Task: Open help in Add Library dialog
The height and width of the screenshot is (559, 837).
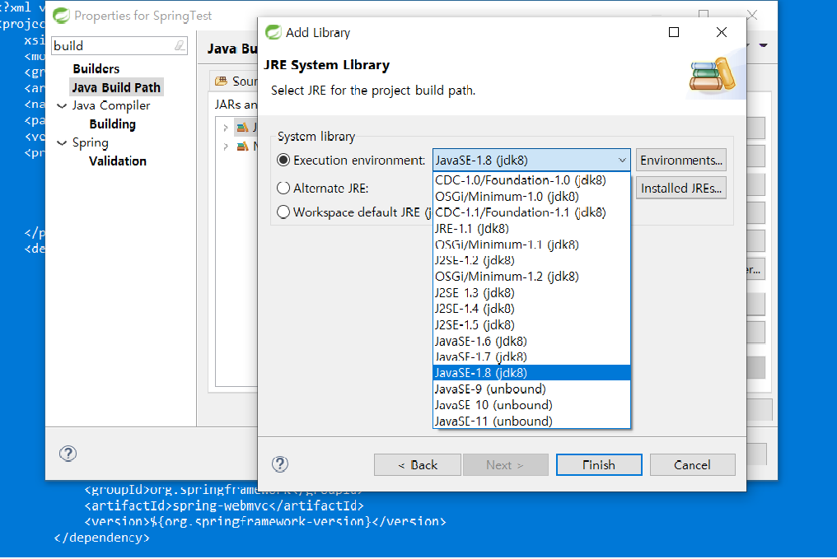Action: [x=280, y=464]
